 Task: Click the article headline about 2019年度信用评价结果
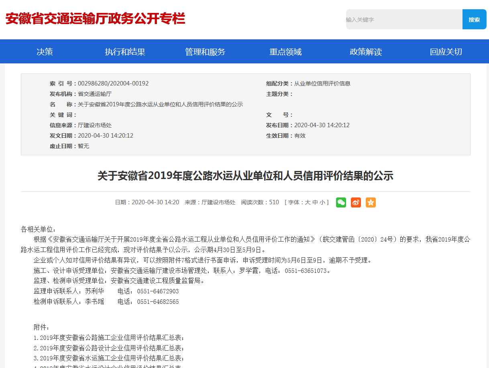pyautogui.click(x=245, y=176)
